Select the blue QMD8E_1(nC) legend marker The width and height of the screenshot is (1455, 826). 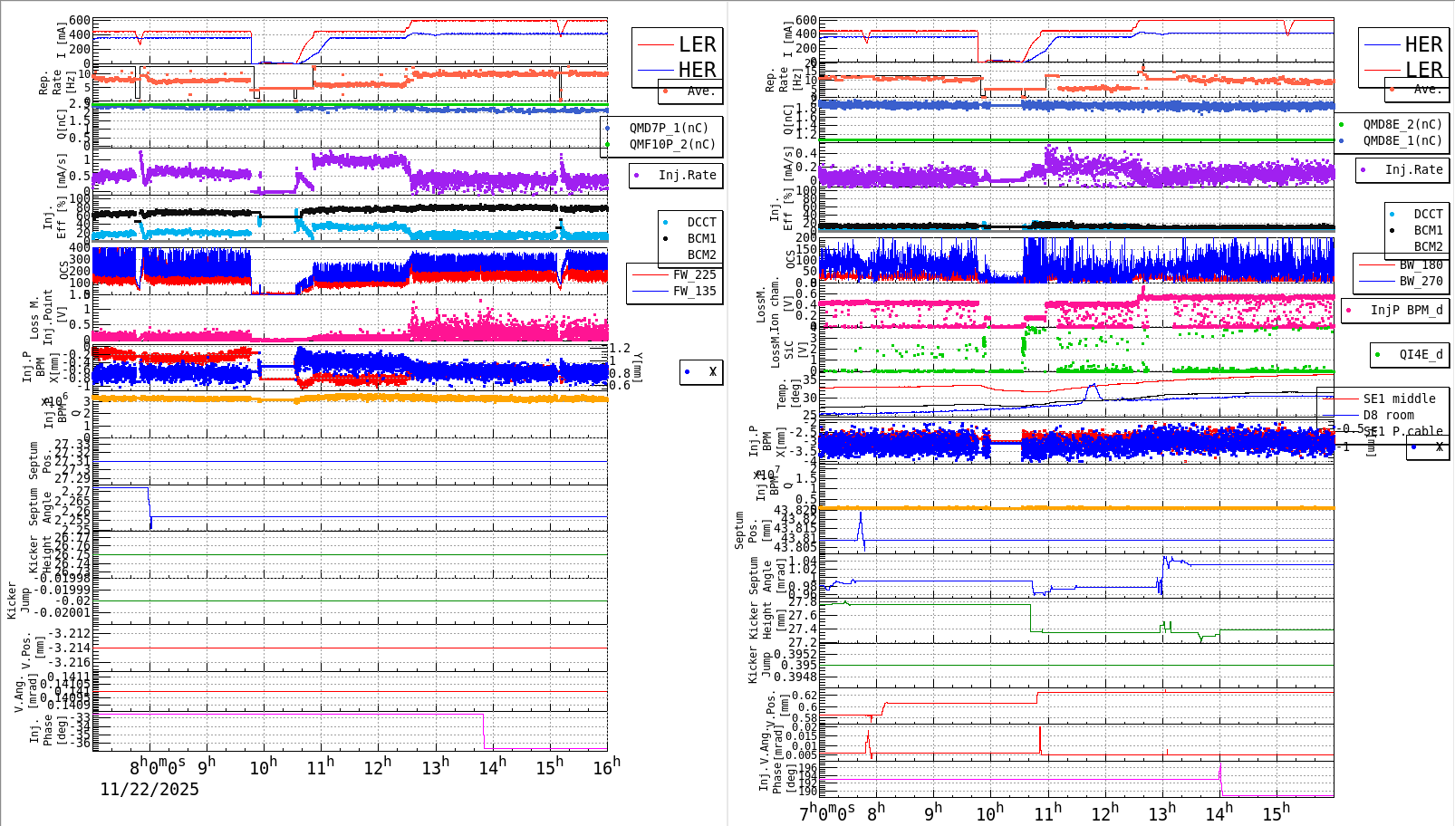1343,141
